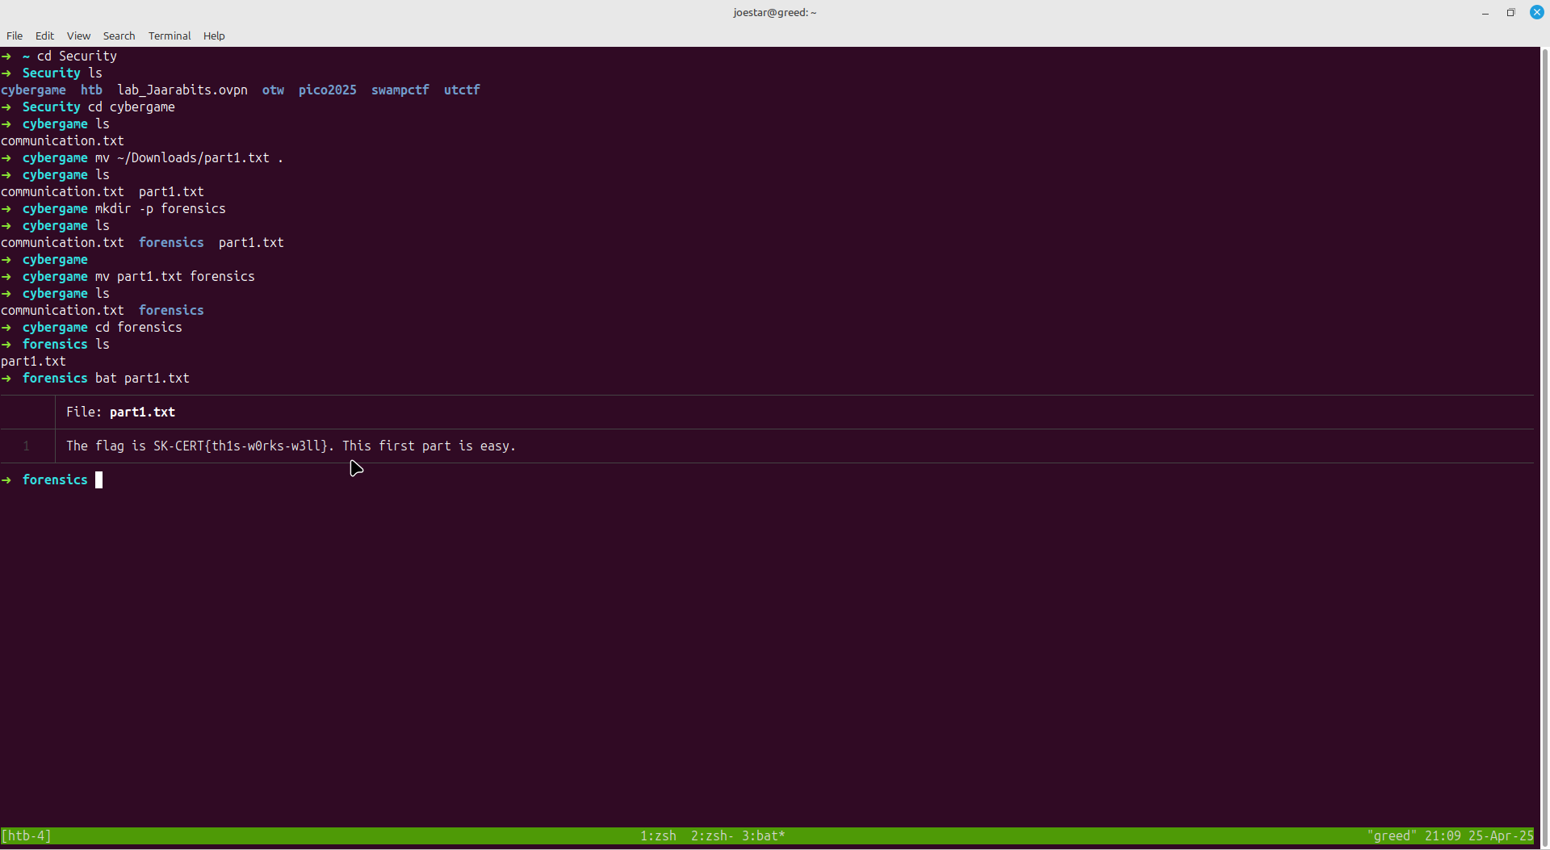Open the Terminal menu
1550x850 pixels.
click(170, 36)
